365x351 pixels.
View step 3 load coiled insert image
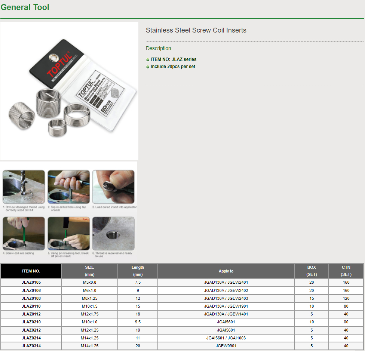113,187
